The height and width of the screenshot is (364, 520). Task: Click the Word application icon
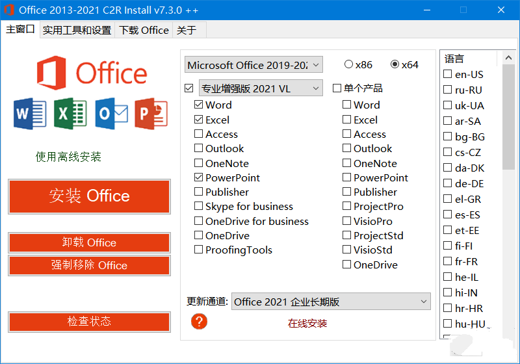[x=30, y=114]
